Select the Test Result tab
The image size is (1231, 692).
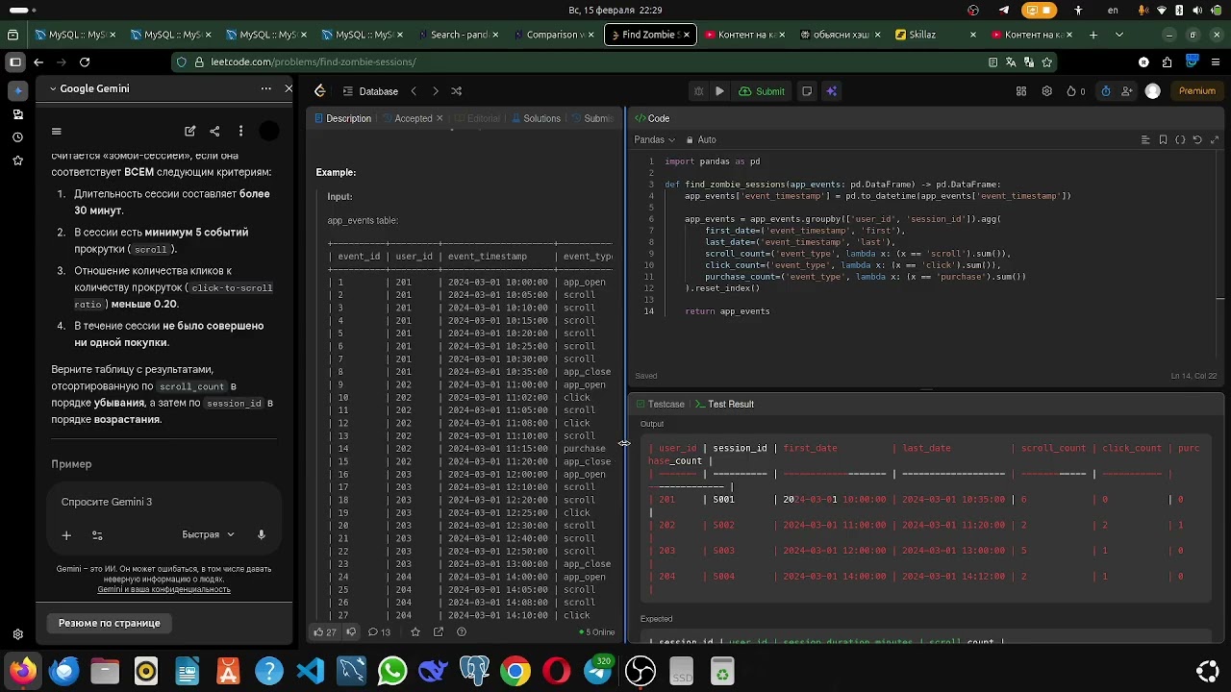tap(724, 404)
